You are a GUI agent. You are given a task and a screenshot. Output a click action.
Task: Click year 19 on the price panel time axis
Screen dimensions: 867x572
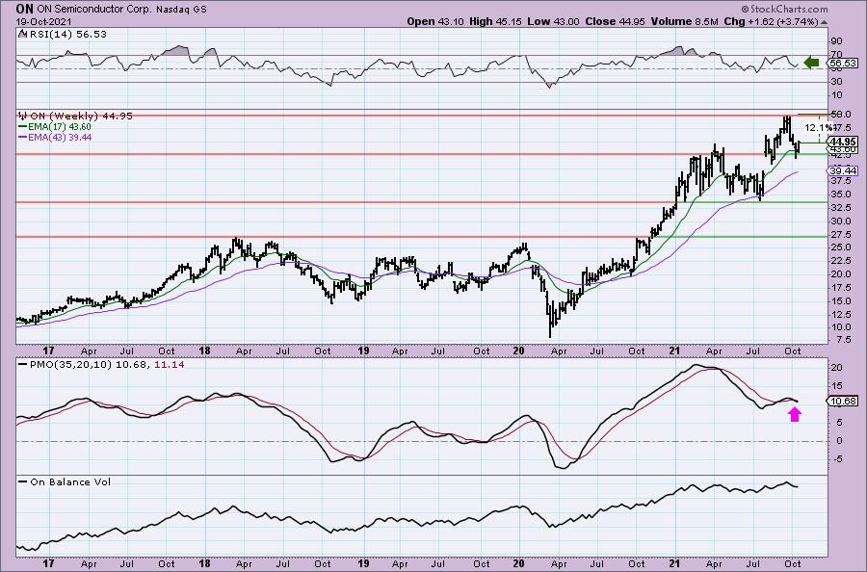pos(363,351)
